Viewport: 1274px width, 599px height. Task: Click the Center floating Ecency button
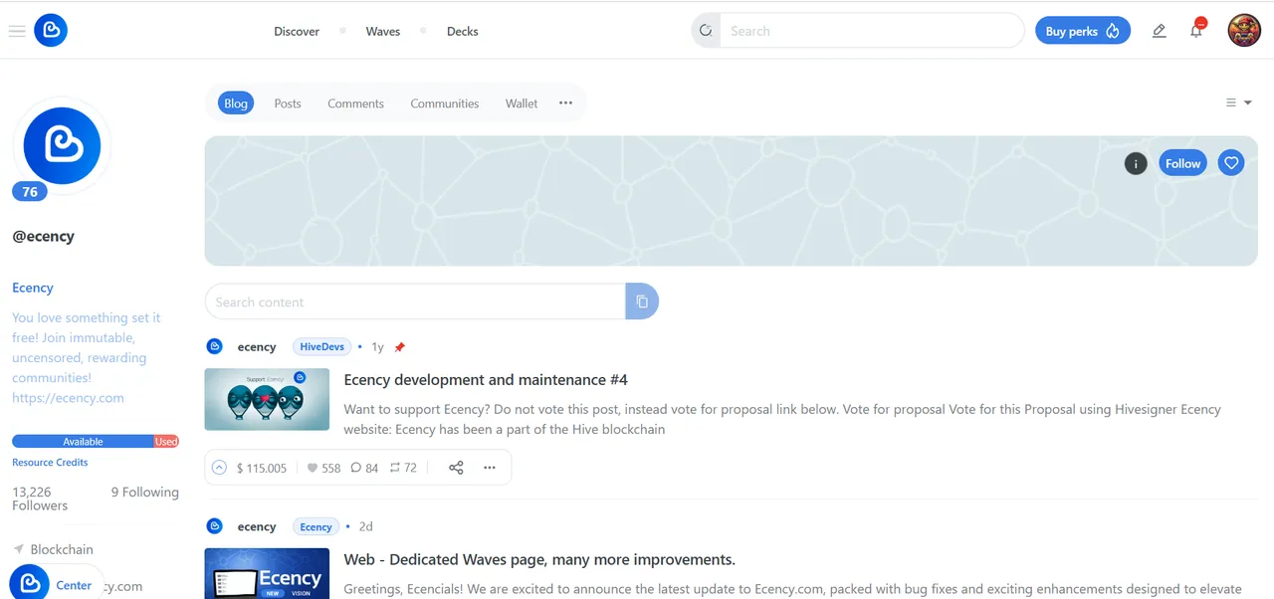click(58, 585)
